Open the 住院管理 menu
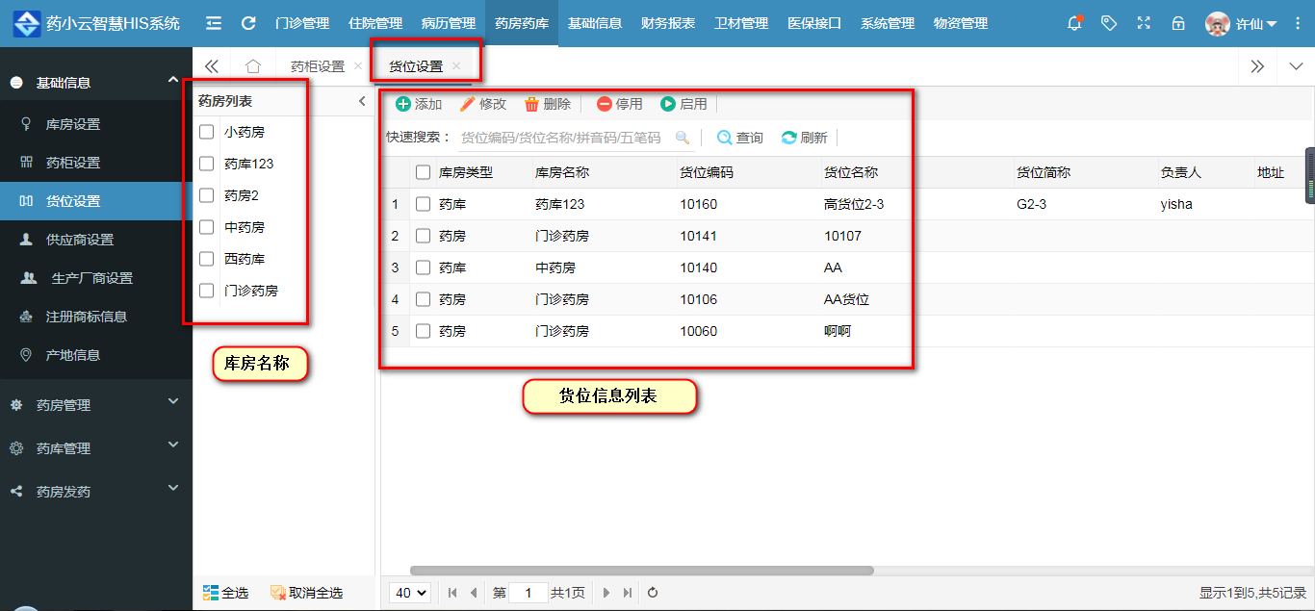This screenshot has height=611, width=1315. (x=375, y=23)
